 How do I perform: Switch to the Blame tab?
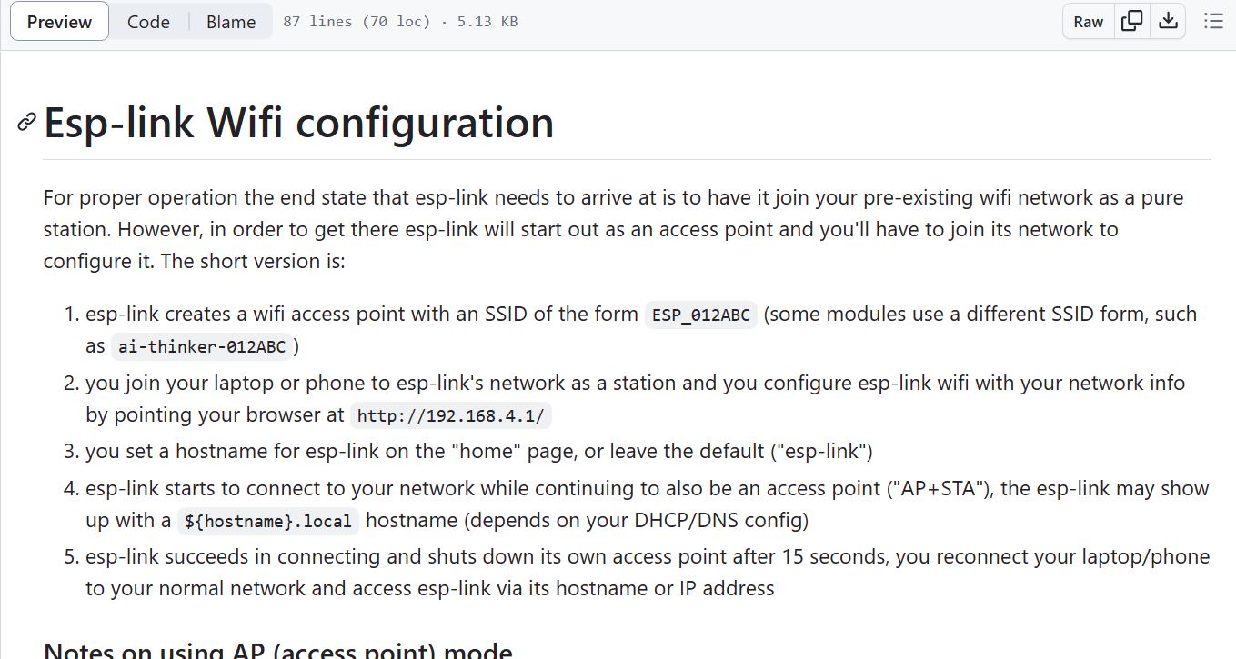pos(231,21)
